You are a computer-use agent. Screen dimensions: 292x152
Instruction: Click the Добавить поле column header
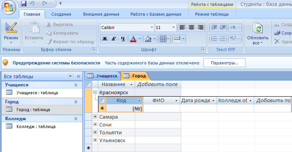(x=158, y=84)
